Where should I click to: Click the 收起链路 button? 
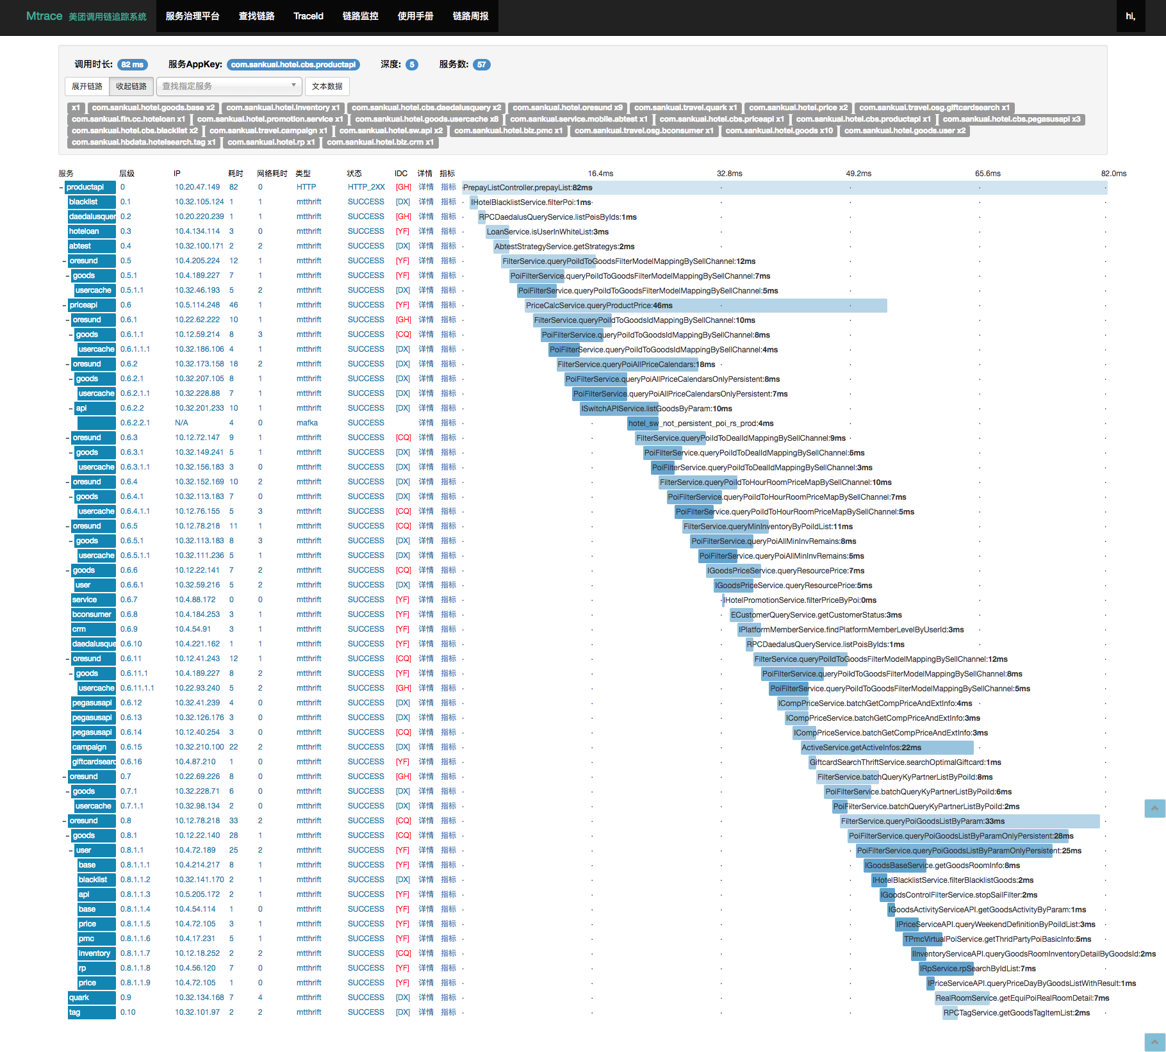pyautogui.click(x=131, y=86)
